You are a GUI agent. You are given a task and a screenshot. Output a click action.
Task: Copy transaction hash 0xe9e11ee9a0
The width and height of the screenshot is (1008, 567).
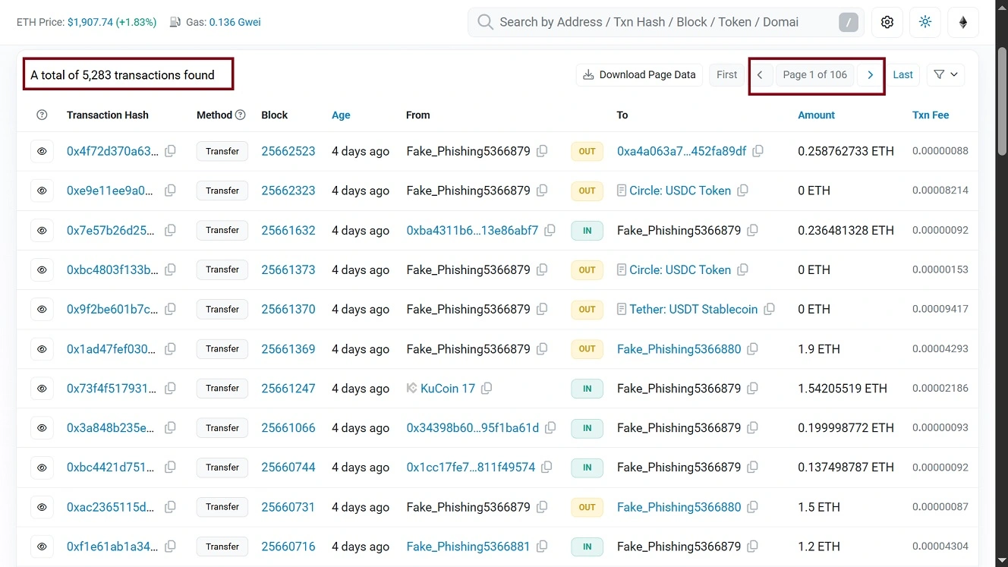pos(170,191)
